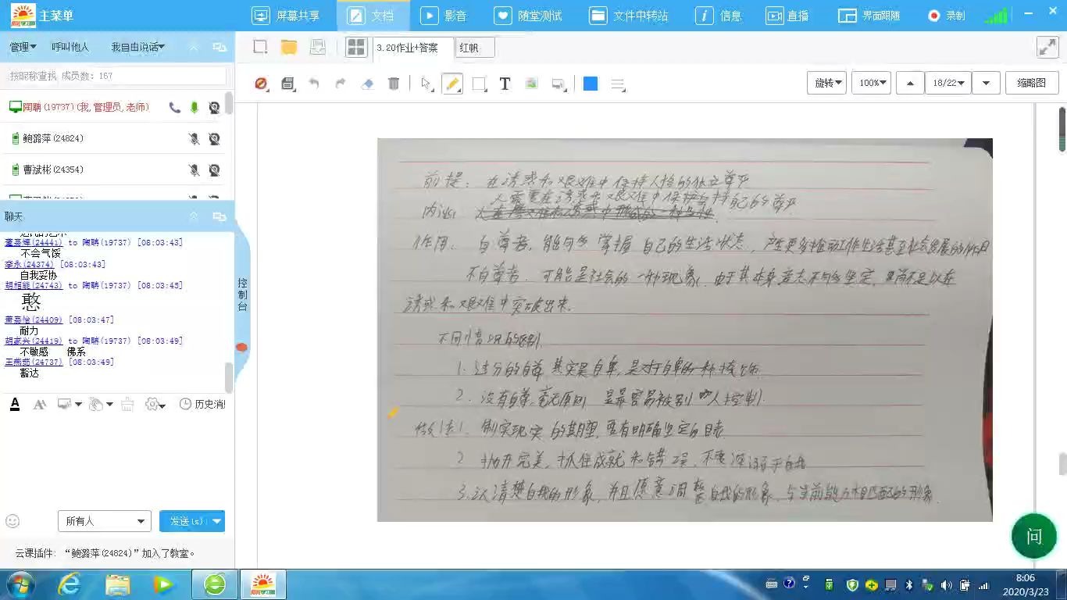Toggle 陶鹏's camera icon
This screenshot has width=1067, height=600.
214,107
